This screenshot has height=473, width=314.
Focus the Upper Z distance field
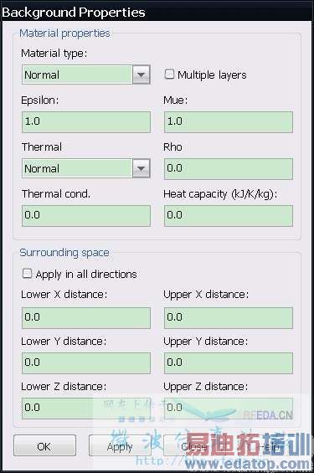click(229, 409)
